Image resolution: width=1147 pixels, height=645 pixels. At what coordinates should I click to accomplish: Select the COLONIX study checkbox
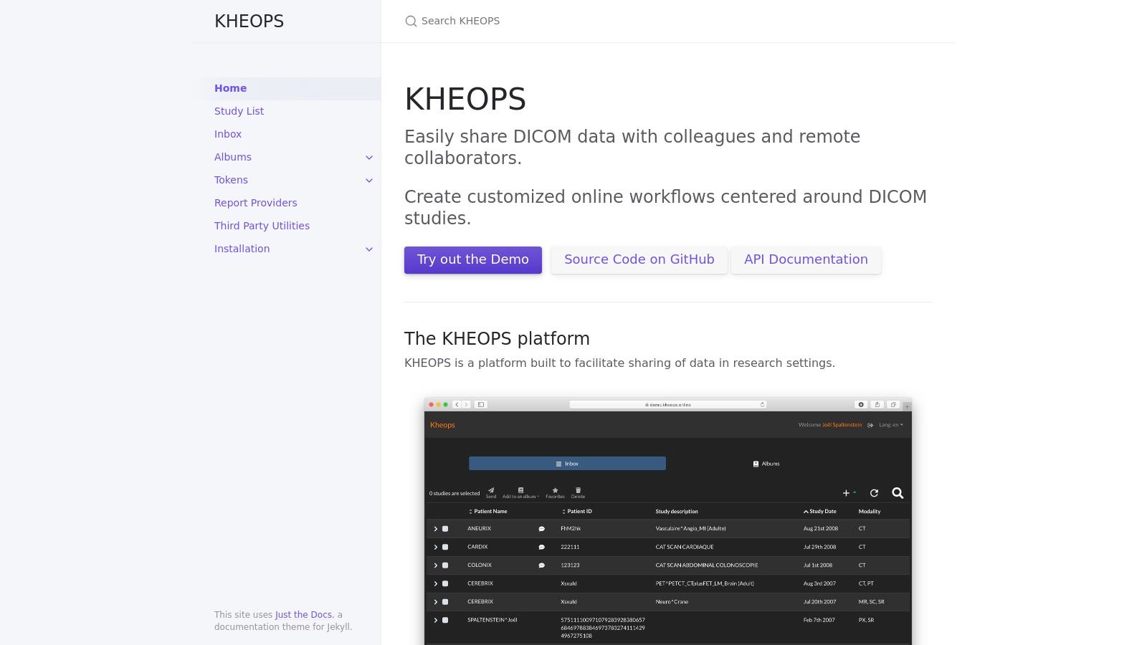(445, 565)
